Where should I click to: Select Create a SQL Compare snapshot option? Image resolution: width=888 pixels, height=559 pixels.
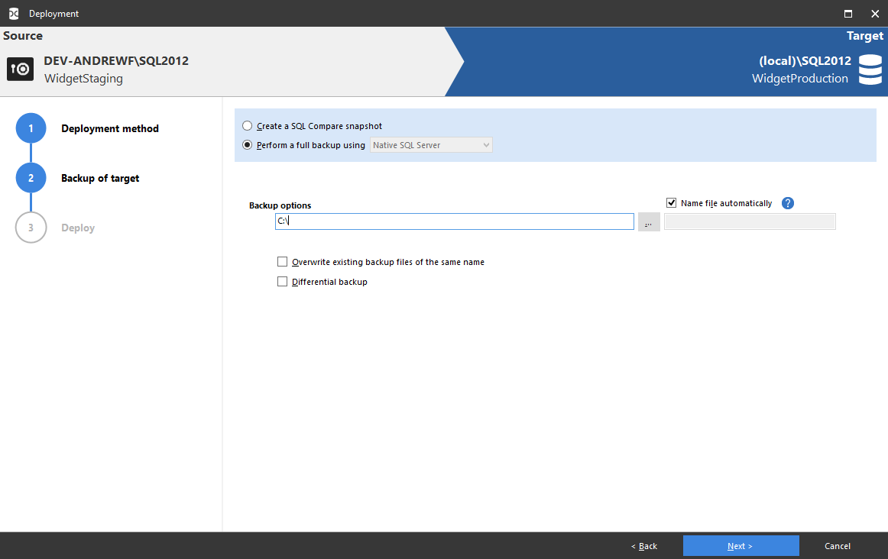click(x=247, y=126)
